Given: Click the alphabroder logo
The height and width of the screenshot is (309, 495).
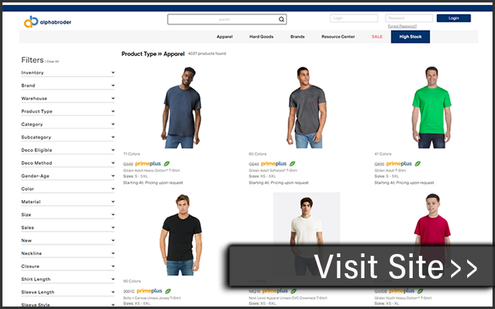Looking at the screenshot, I should click(x=48, y=22).
